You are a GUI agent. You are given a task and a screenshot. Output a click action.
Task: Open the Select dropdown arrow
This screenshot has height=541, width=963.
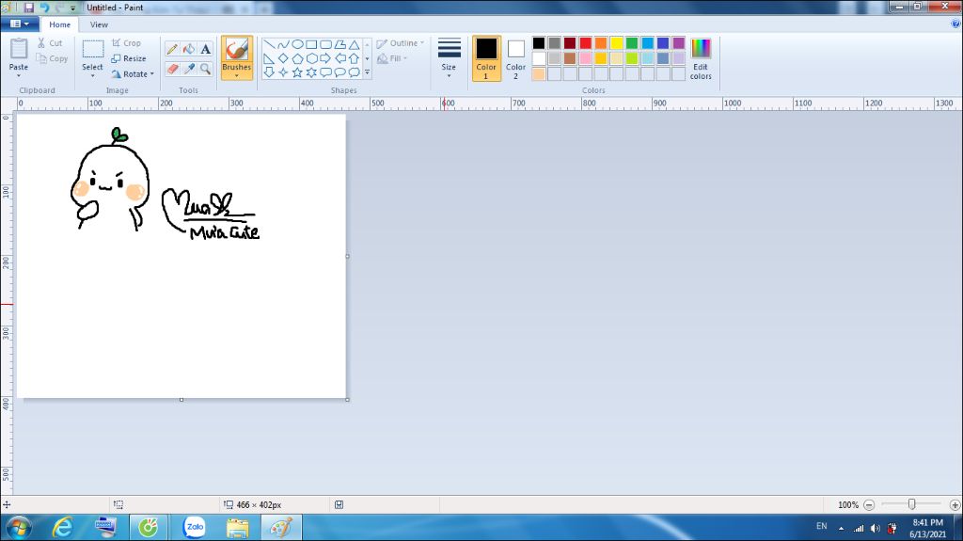(x=93, y=75)
